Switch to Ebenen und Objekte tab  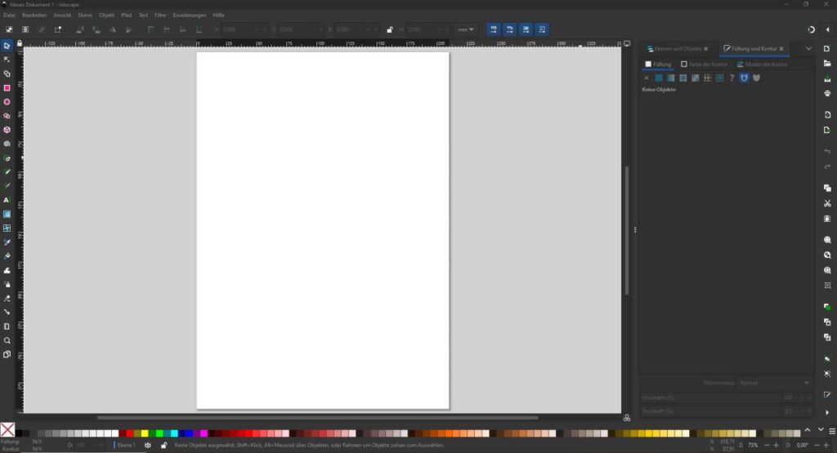pos(678,48)
